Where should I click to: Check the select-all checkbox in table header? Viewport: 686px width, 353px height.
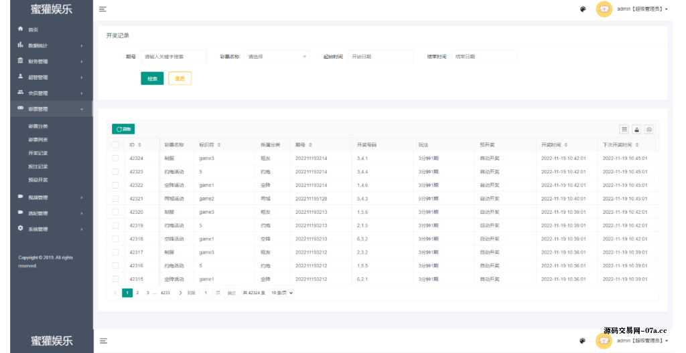point(115,145)
